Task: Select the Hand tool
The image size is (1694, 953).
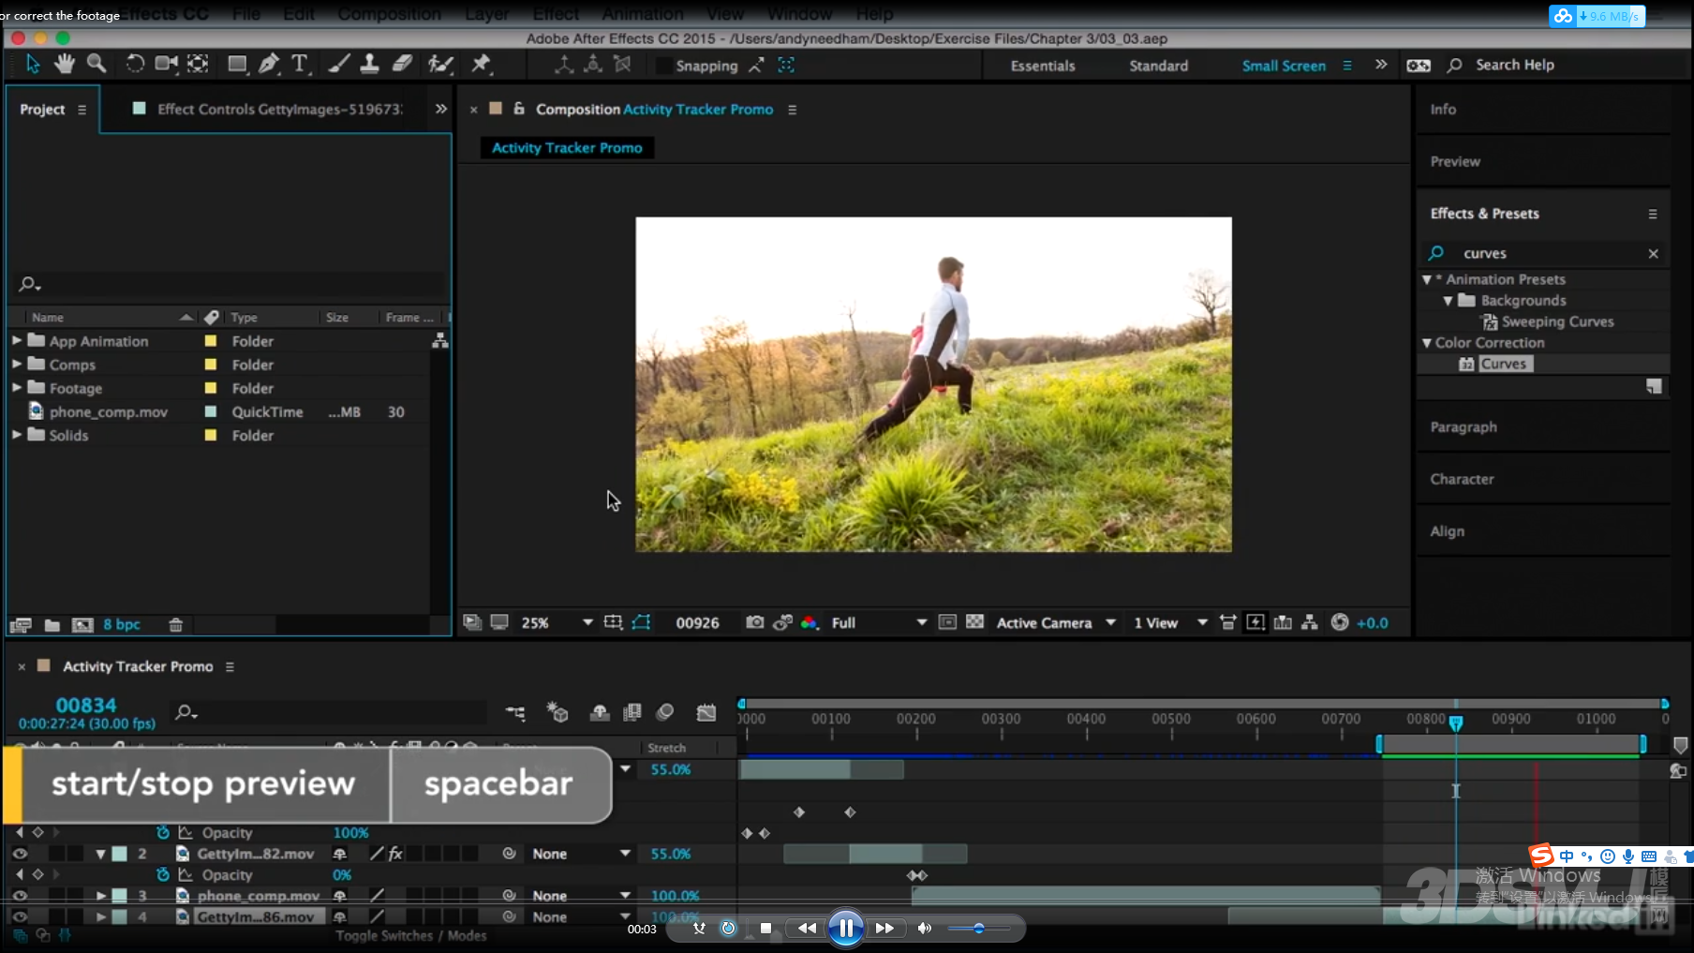Action: (64, 64)
